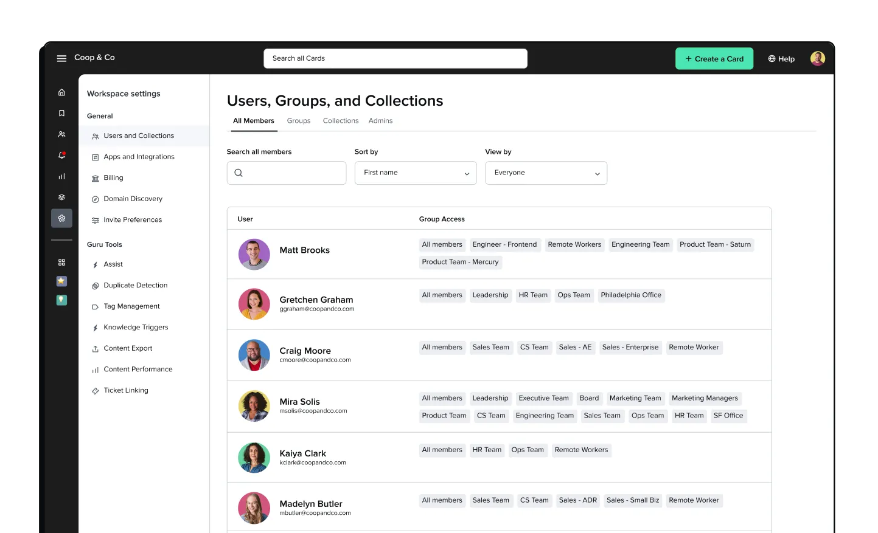Click Gretchen Graham's Philadelphia Office tag

click(631, 295)
